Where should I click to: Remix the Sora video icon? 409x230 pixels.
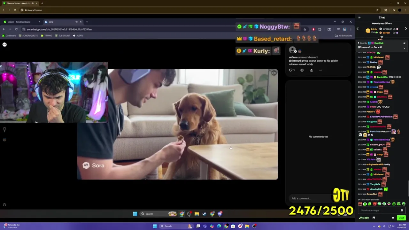(x=302, y=70)
